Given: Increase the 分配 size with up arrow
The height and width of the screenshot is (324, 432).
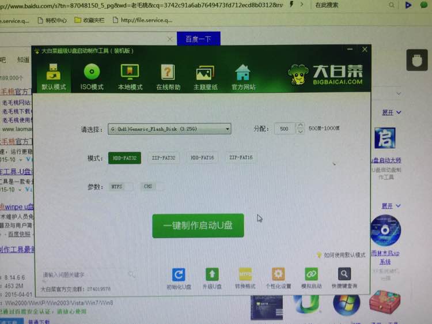Looking at the screenshot, I should pos(300,125).
